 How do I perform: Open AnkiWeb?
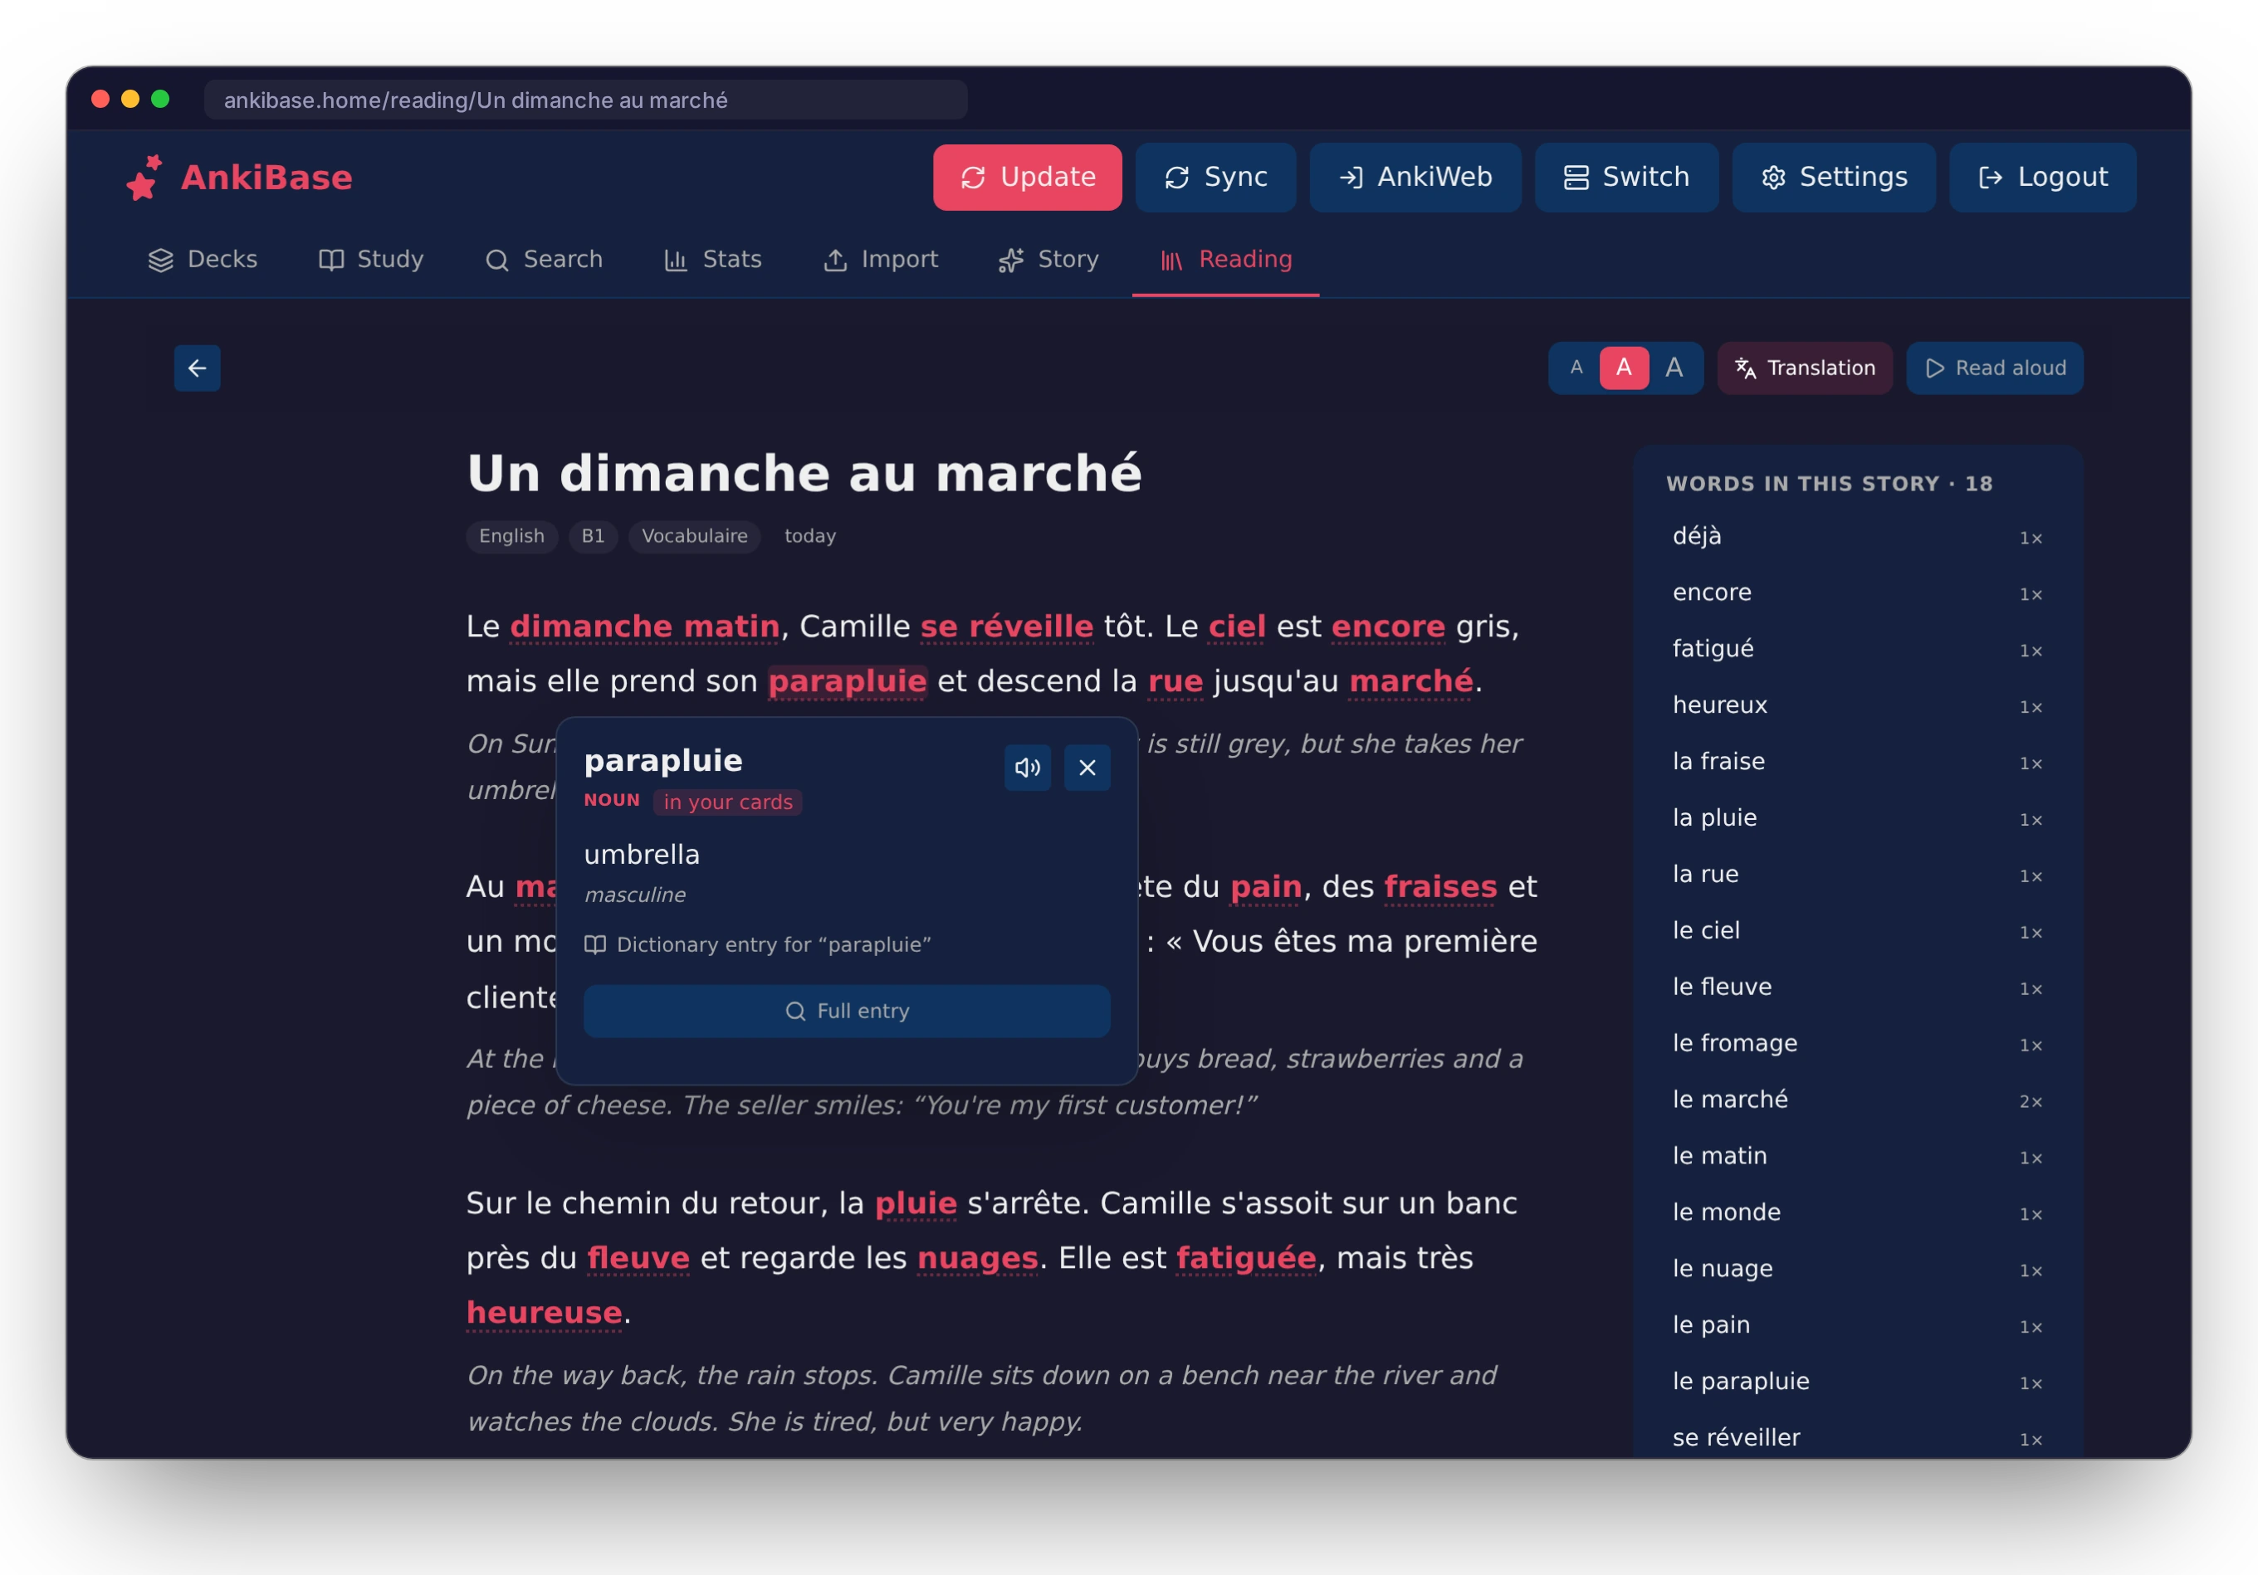1415,177
